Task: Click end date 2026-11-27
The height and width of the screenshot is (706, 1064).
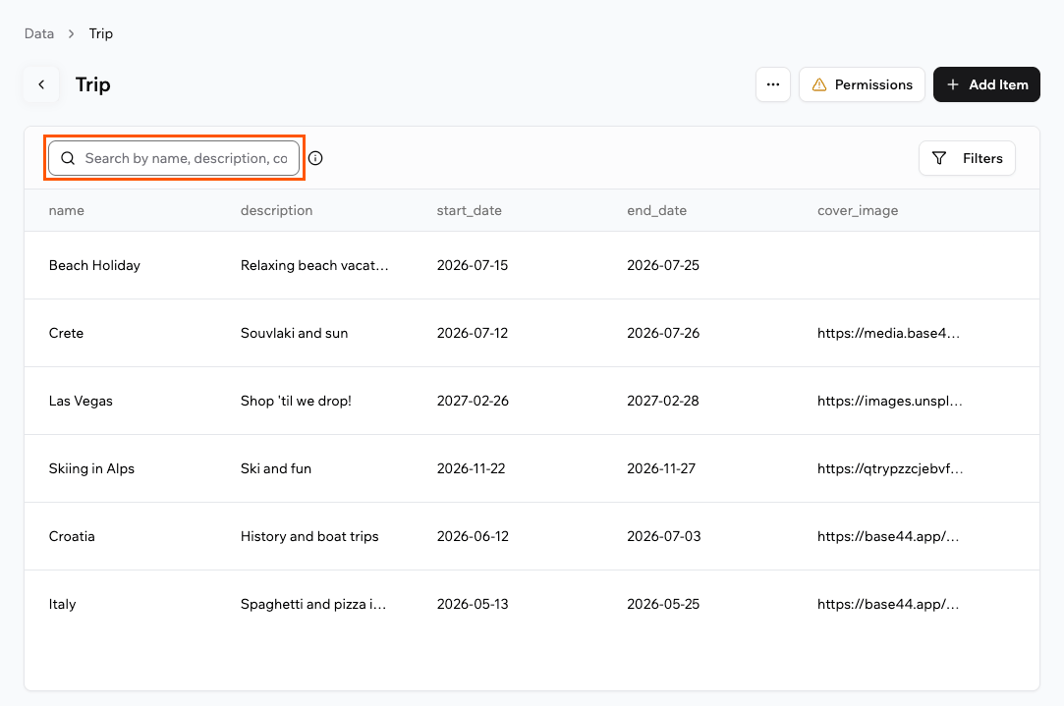Action: click(661, 468)
